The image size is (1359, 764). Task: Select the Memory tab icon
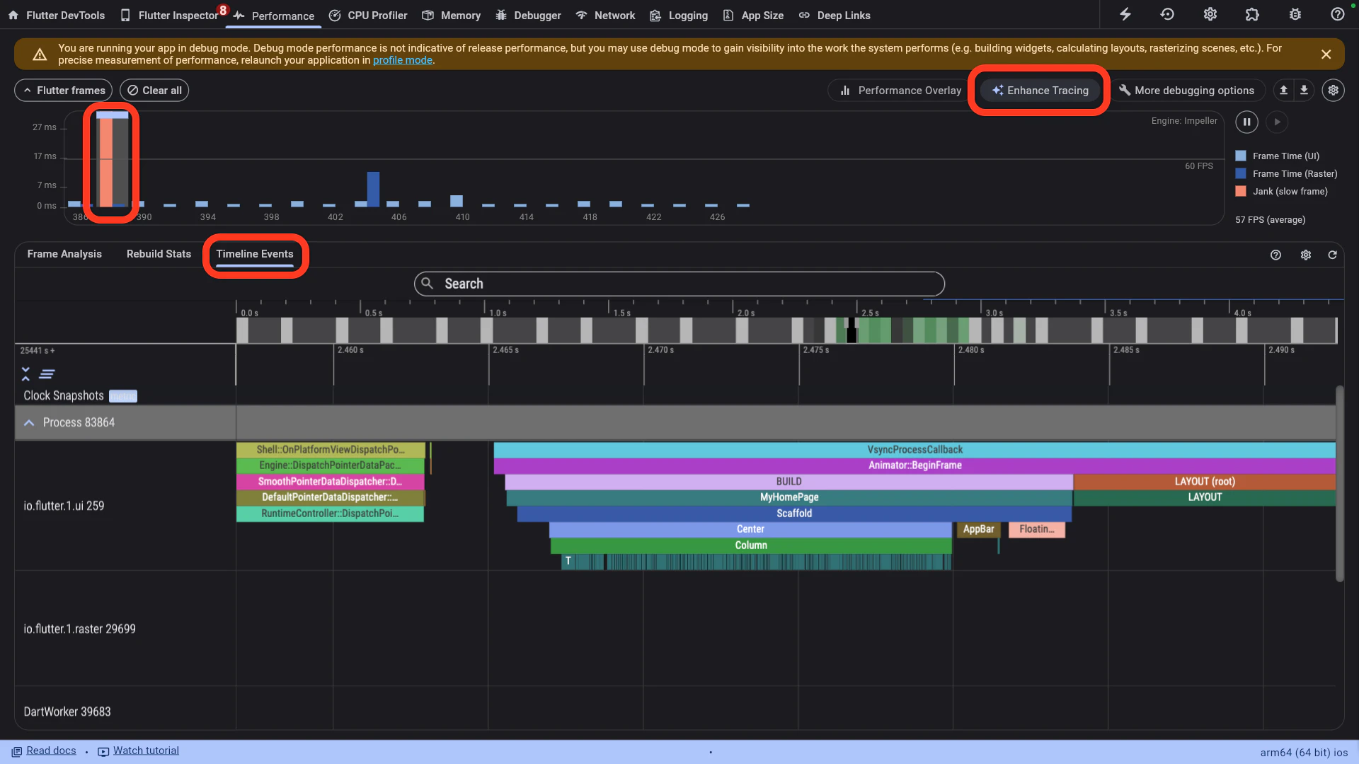point(428,15)
